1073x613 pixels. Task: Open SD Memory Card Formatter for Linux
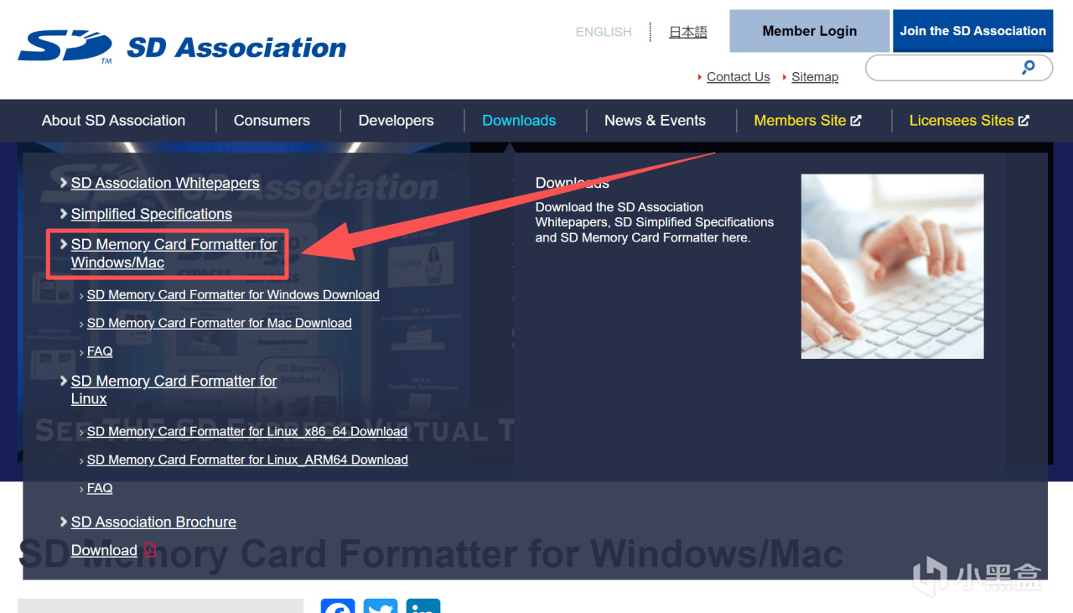tap(174, 390)
